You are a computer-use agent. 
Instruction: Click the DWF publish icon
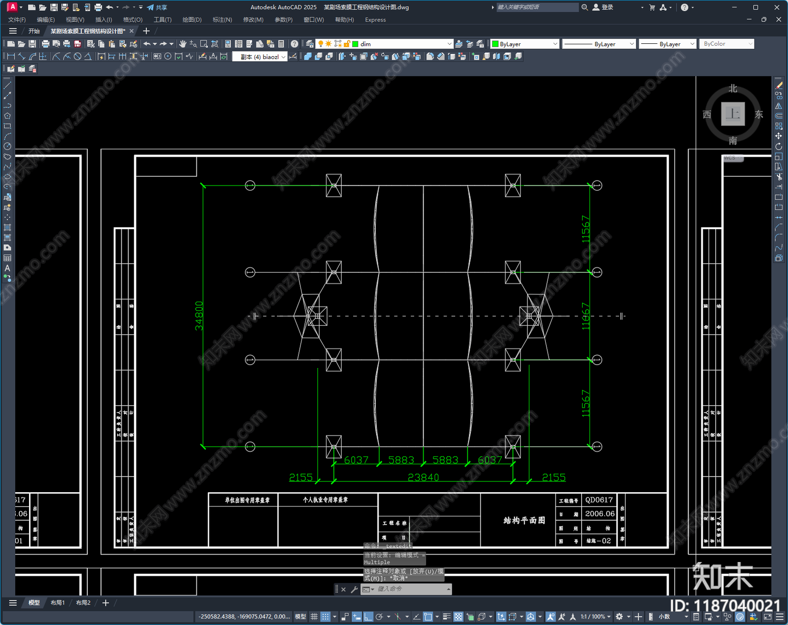[77, 44]
